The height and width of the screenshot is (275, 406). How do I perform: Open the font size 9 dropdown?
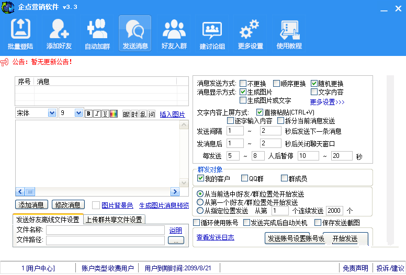click(78, 113)
